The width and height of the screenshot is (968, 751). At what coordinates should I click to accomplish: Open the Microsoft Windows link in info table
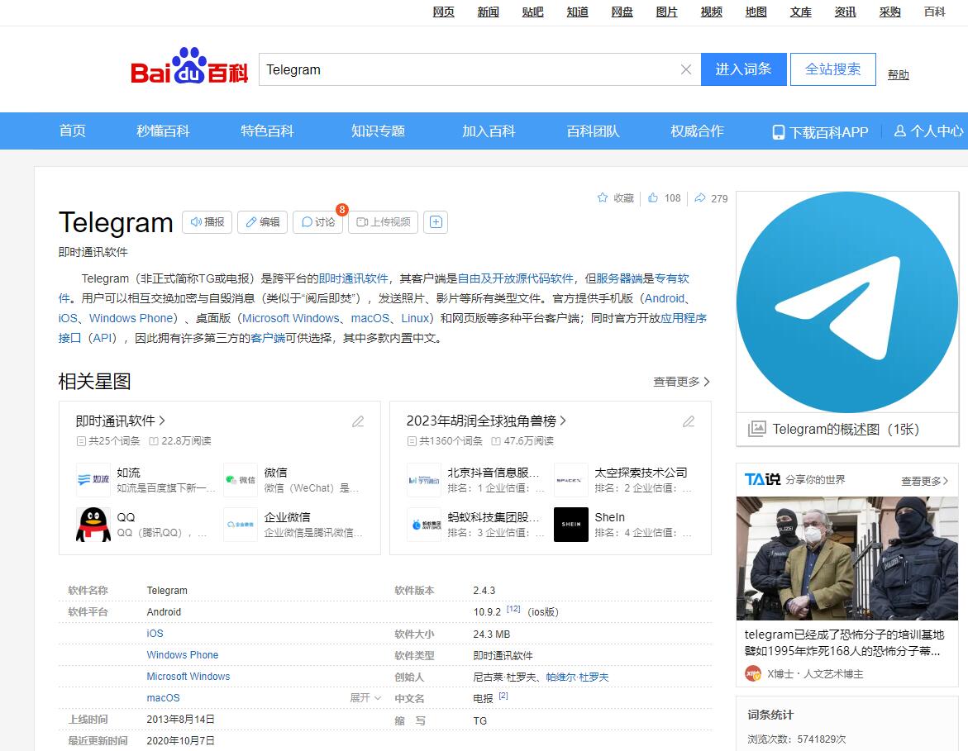188,677
